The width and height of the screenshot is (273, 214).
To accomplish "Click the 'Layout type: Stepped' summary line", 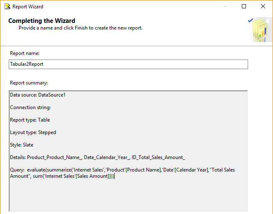I will (33, 132).
